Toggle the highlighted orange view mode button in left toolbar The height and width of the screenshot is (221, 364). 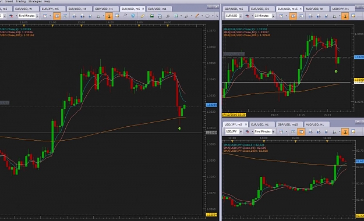pyautogui.click(x=57, y=16)
